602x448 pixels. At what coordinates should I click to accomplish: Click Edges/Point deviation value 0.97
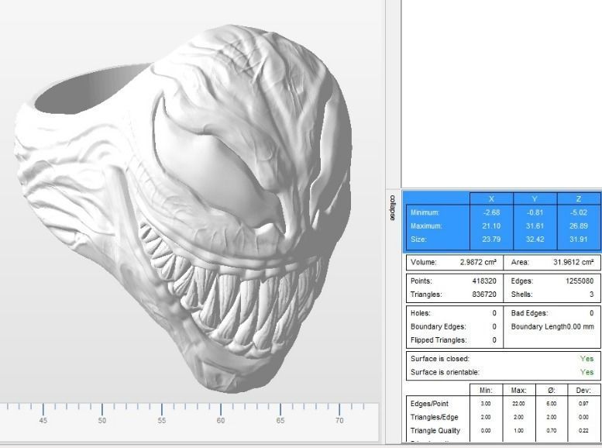pyautogui.click(x=583, y=404)
